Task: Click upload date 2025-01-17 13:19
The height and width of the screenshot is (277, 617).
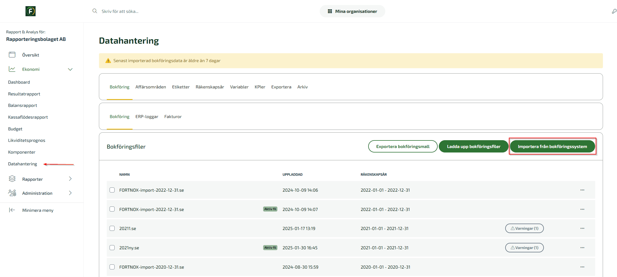Action: click(x=299, y=229)
